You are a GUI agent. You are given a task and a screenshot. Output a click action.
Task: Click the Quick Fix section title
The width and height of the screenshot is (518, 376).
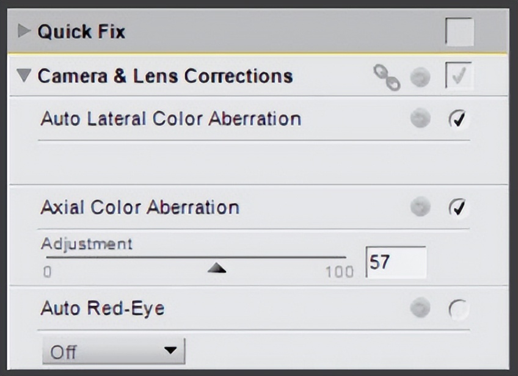[x=81, y=32]
